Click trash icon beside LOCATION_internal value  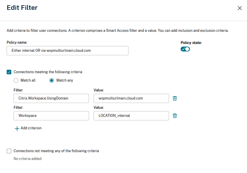coord(175,116)
